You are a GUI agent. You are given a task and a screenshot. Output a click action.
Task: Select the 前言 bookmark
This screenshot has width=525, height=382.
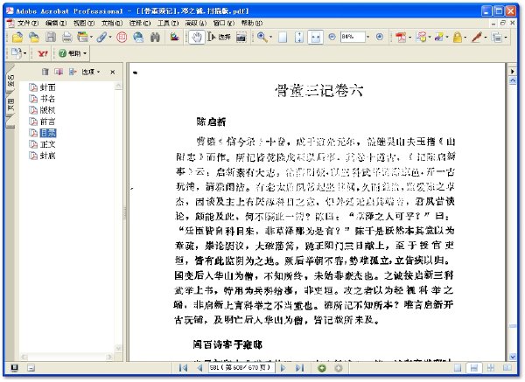click(x=47, y=122)
